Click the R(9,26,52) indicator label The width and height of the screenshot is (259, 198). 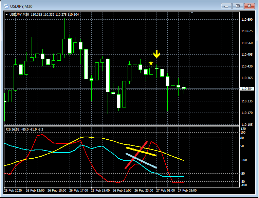13,130
